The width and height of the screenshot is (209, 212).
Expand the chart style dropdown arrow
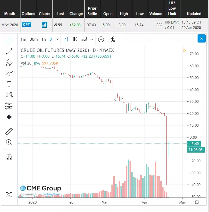tap(92, 39)
